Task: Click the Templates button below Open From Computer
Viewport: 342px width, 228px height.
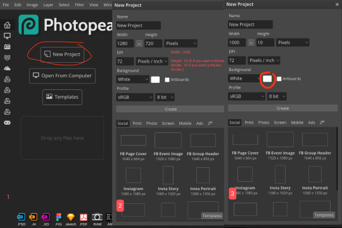Action: coord(62,97)
